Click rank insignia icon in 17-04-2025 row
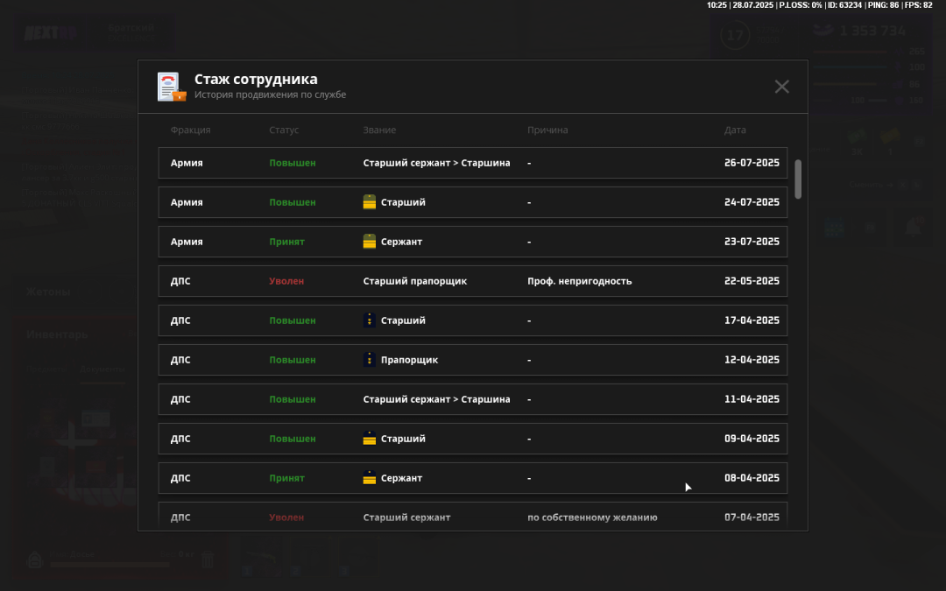The width and height of the screenshot is (946, 591). [x=370, y=320]
